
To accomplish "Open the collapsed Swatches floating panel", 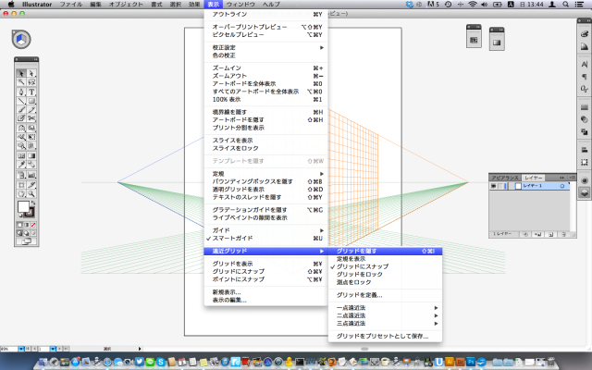I will pos(474,39).
